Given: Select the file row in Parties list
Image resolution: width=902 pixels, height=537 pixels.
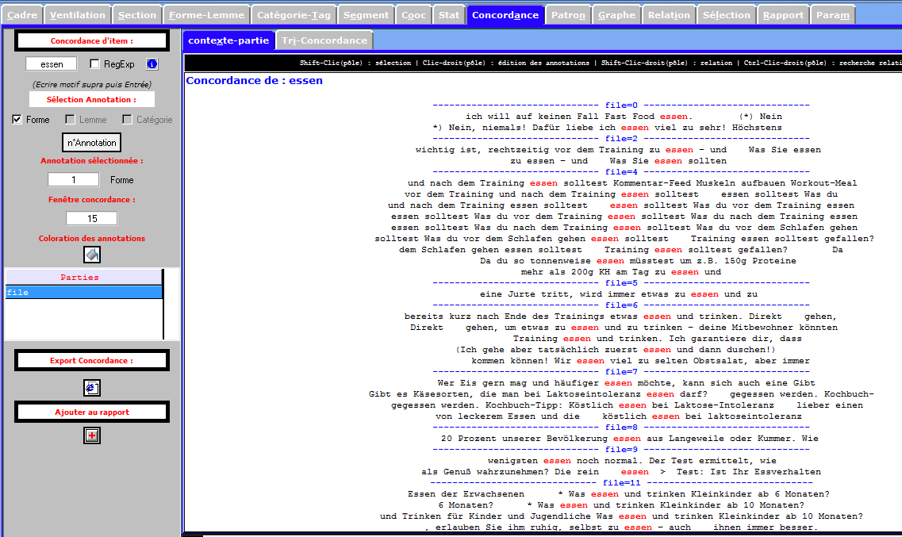Looking at the screenshot, I should coord(84,292).
